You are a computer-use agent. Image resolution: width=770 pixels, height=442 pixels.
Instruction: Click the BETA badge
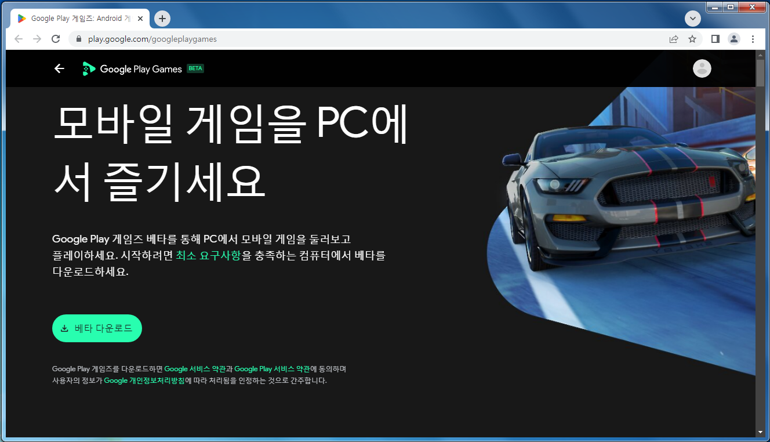coord(195,68)
